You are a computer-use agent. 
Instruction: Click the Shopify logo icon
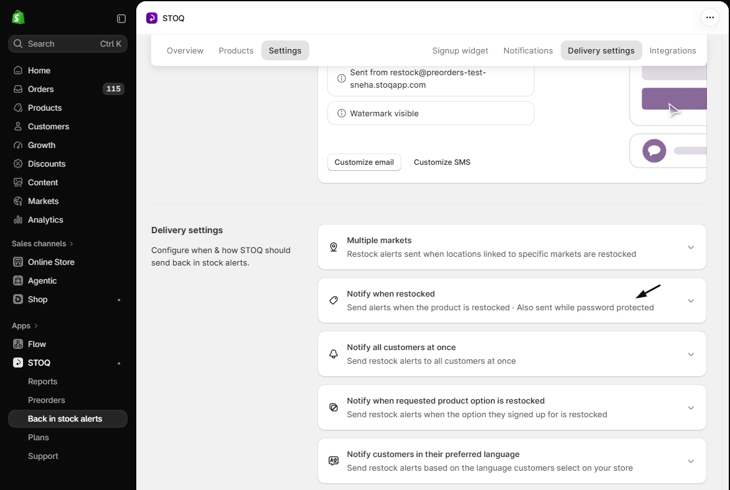coord(18,17)
